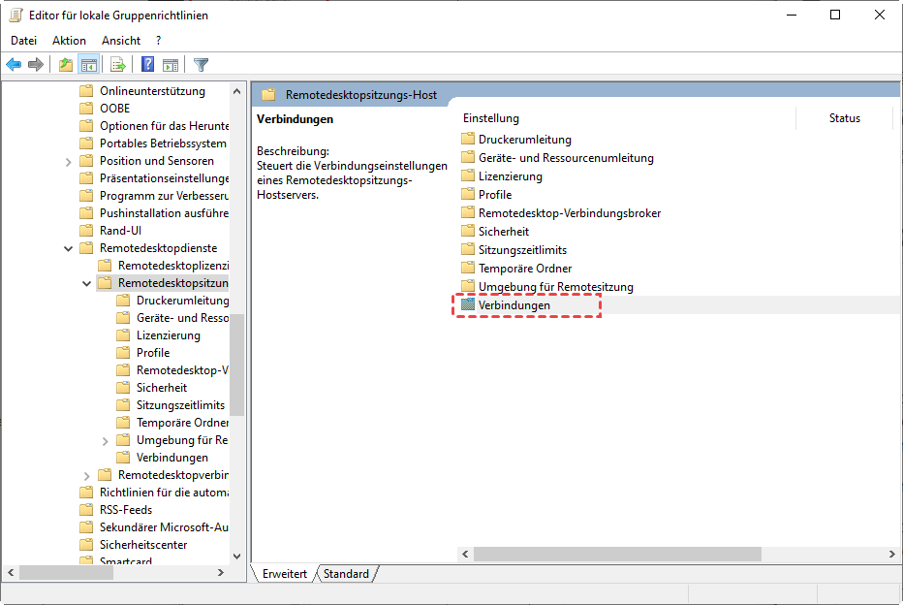Click the Forward arrow in toolbar
Screen dimensions: 903x605
pyautogui.click(x=36, y=65)
